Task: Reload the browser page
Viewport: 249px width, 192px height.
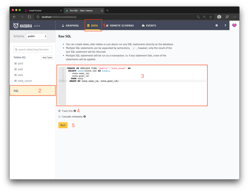Action: click(x=29, y=17)
